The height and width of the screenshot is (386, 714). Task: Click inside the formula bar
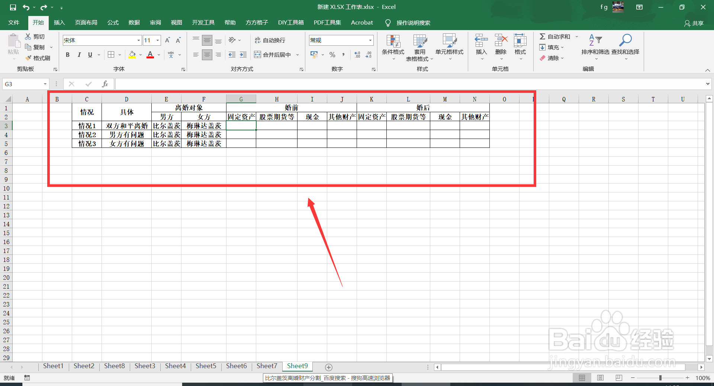(410, 84)
